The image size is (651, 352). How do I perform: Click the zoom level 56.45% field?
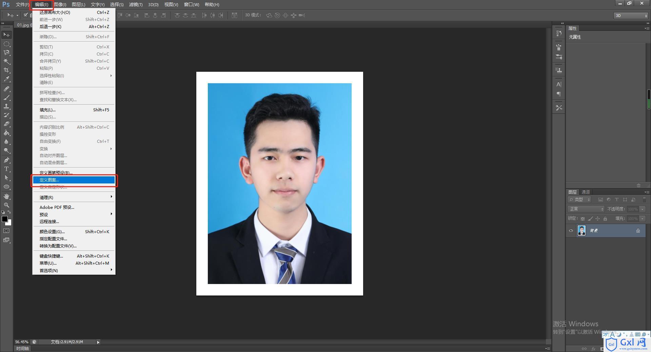click(22, 342)
